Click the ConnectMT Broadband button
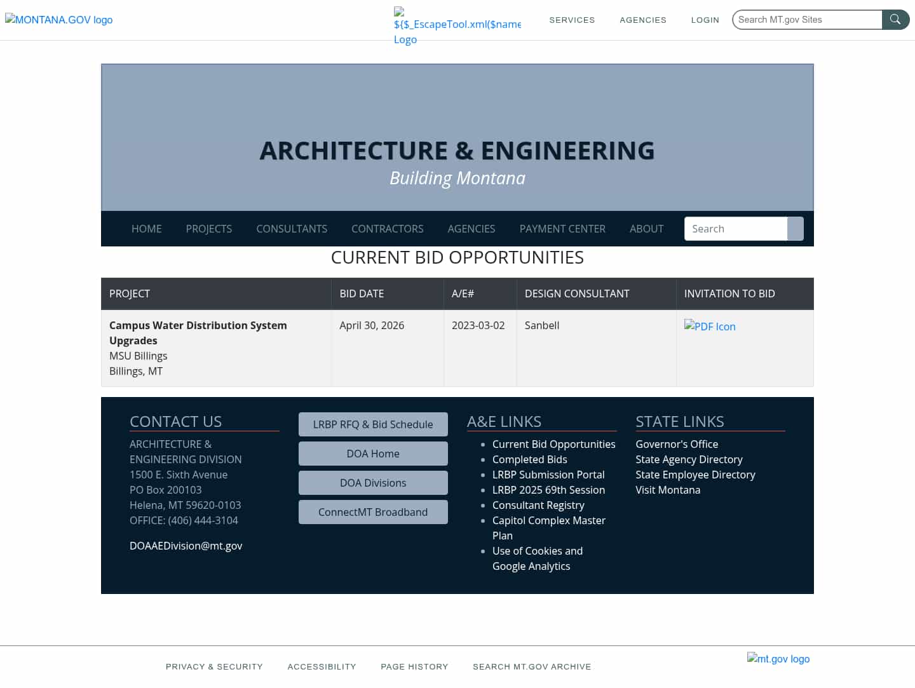 point(373,512)
